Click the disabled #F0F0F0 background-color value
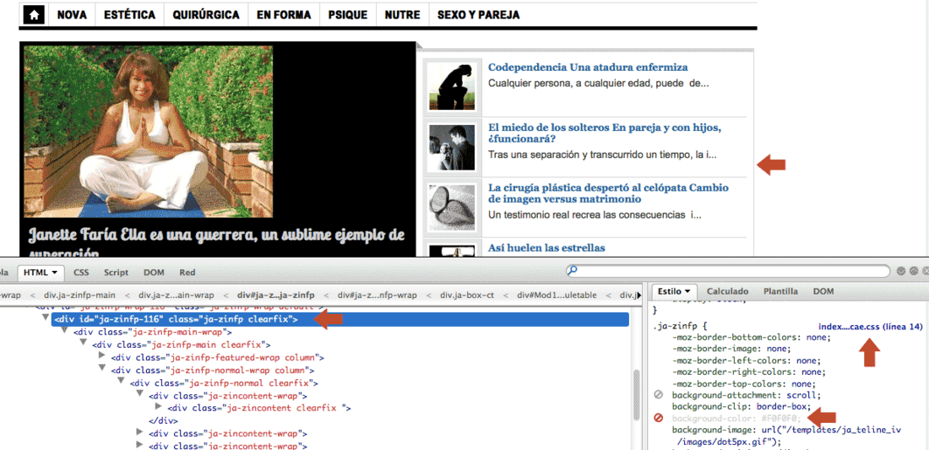The image size is (929, 450). coord(781,418)
